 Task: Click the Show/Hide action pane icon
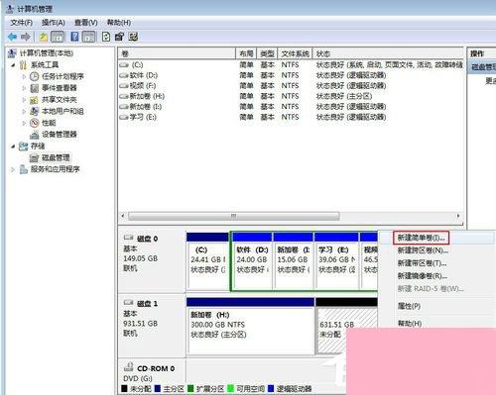click(88, 37)
